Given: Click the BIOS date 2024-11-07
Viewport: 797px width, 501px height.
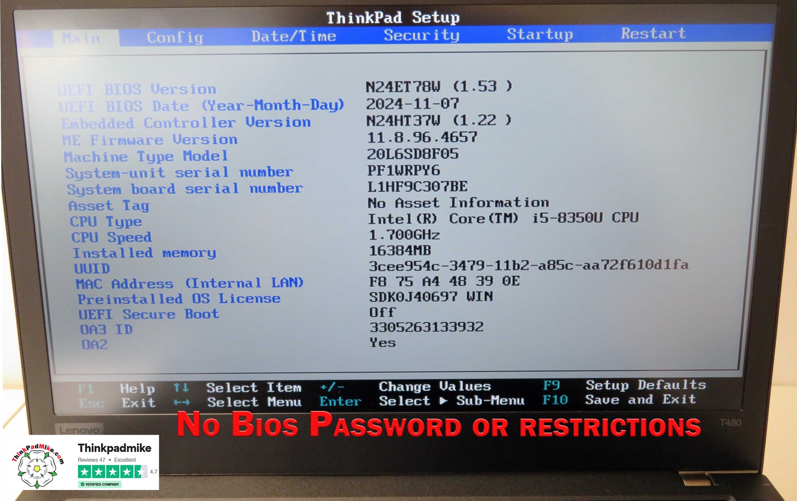Looking at the screenshot, I should coord(412,104).
